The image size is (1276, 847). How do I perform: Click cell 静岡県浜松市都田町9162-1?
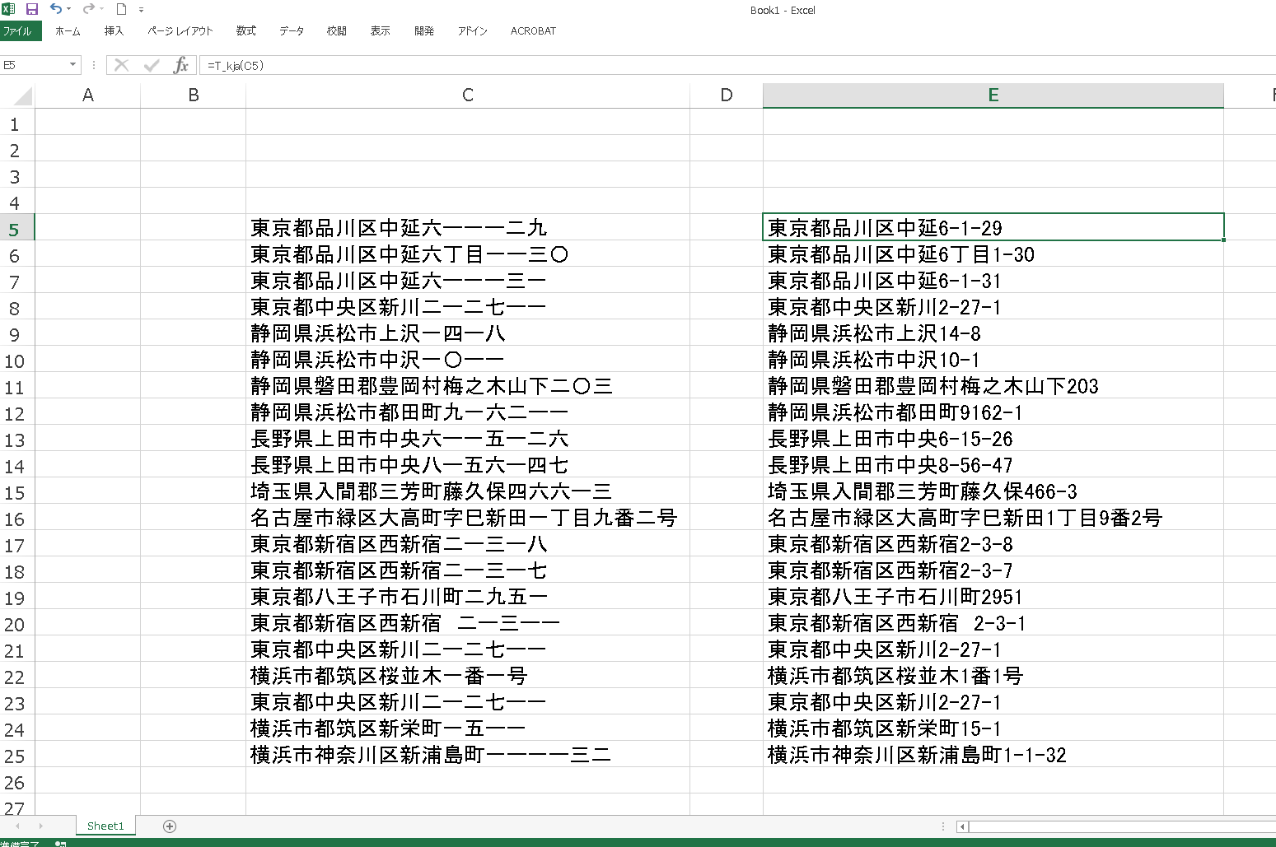pos(993,412)
